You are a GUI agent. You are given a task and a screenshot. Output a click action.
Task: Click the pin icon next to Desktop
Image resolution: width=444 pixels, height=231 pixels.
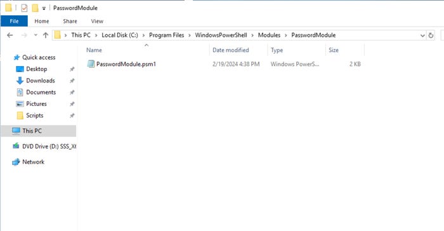coord(72,69)
